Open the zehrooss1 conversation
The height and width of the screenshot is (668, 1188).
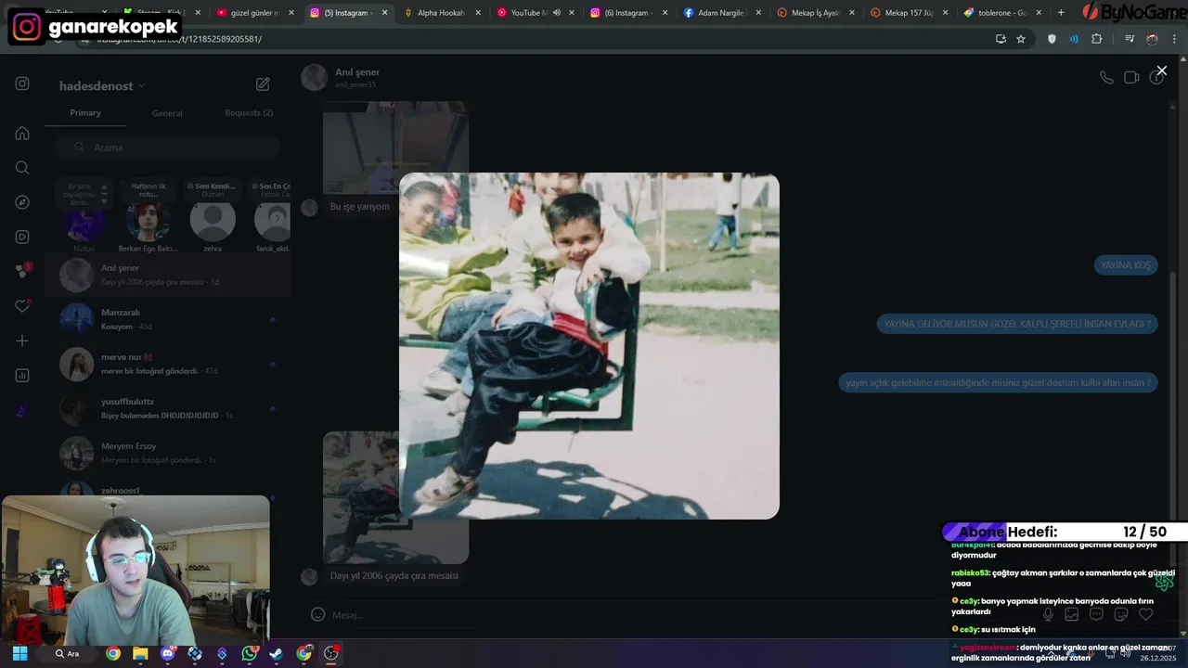coord(168,489)
